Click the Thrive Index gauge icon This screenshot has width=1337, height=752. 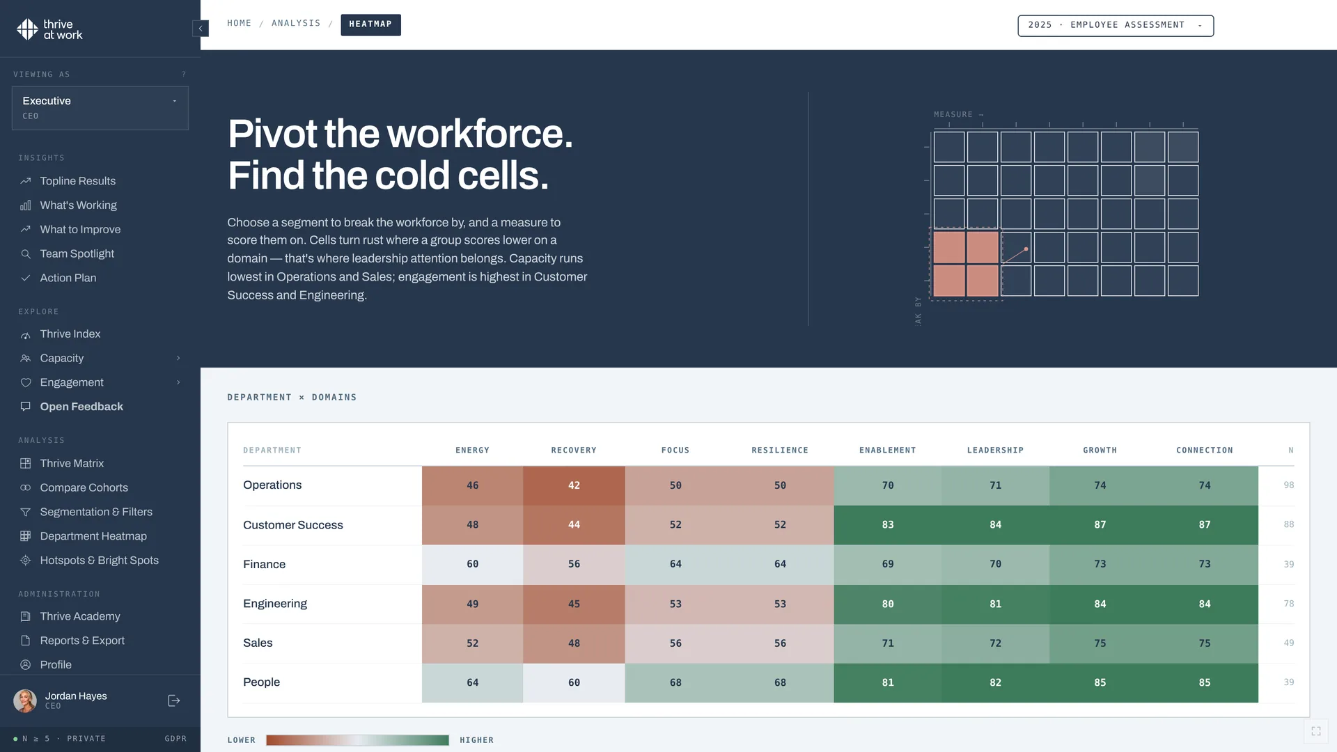click(x=26, y=334)
